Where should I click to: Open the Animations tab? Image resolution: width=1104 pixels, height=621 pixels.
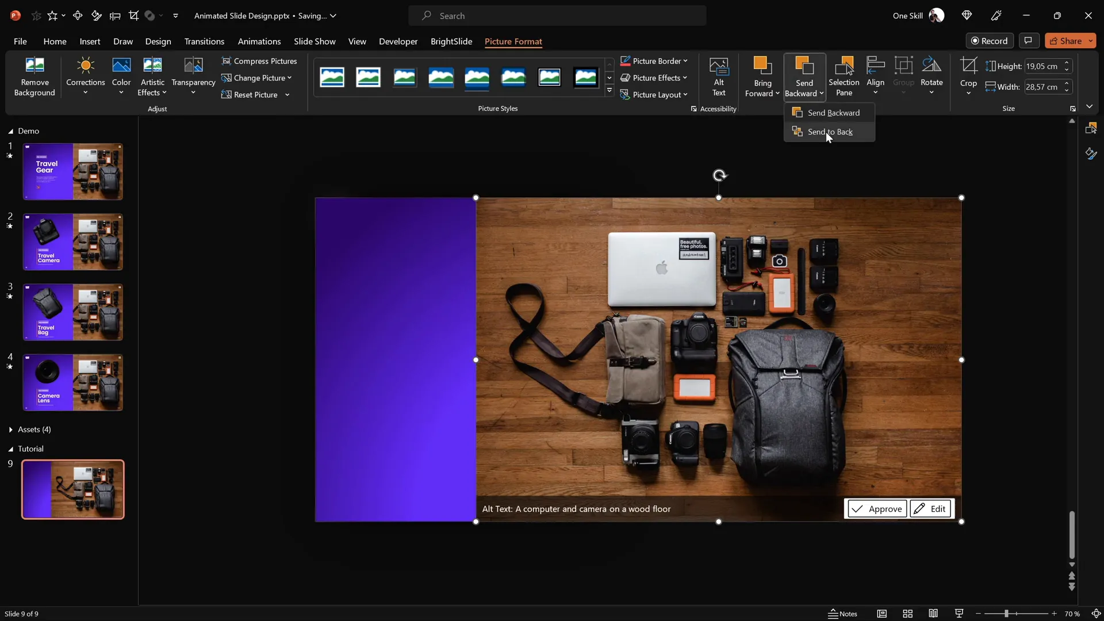(259, 41)
